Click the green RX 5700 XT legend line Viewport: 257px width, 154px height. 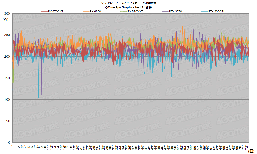pos(123,12)
